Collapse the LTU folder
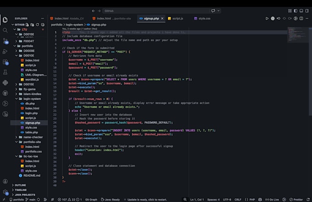Image resolution: width=312 pixels, height=202 pixels. coord(29,29)
